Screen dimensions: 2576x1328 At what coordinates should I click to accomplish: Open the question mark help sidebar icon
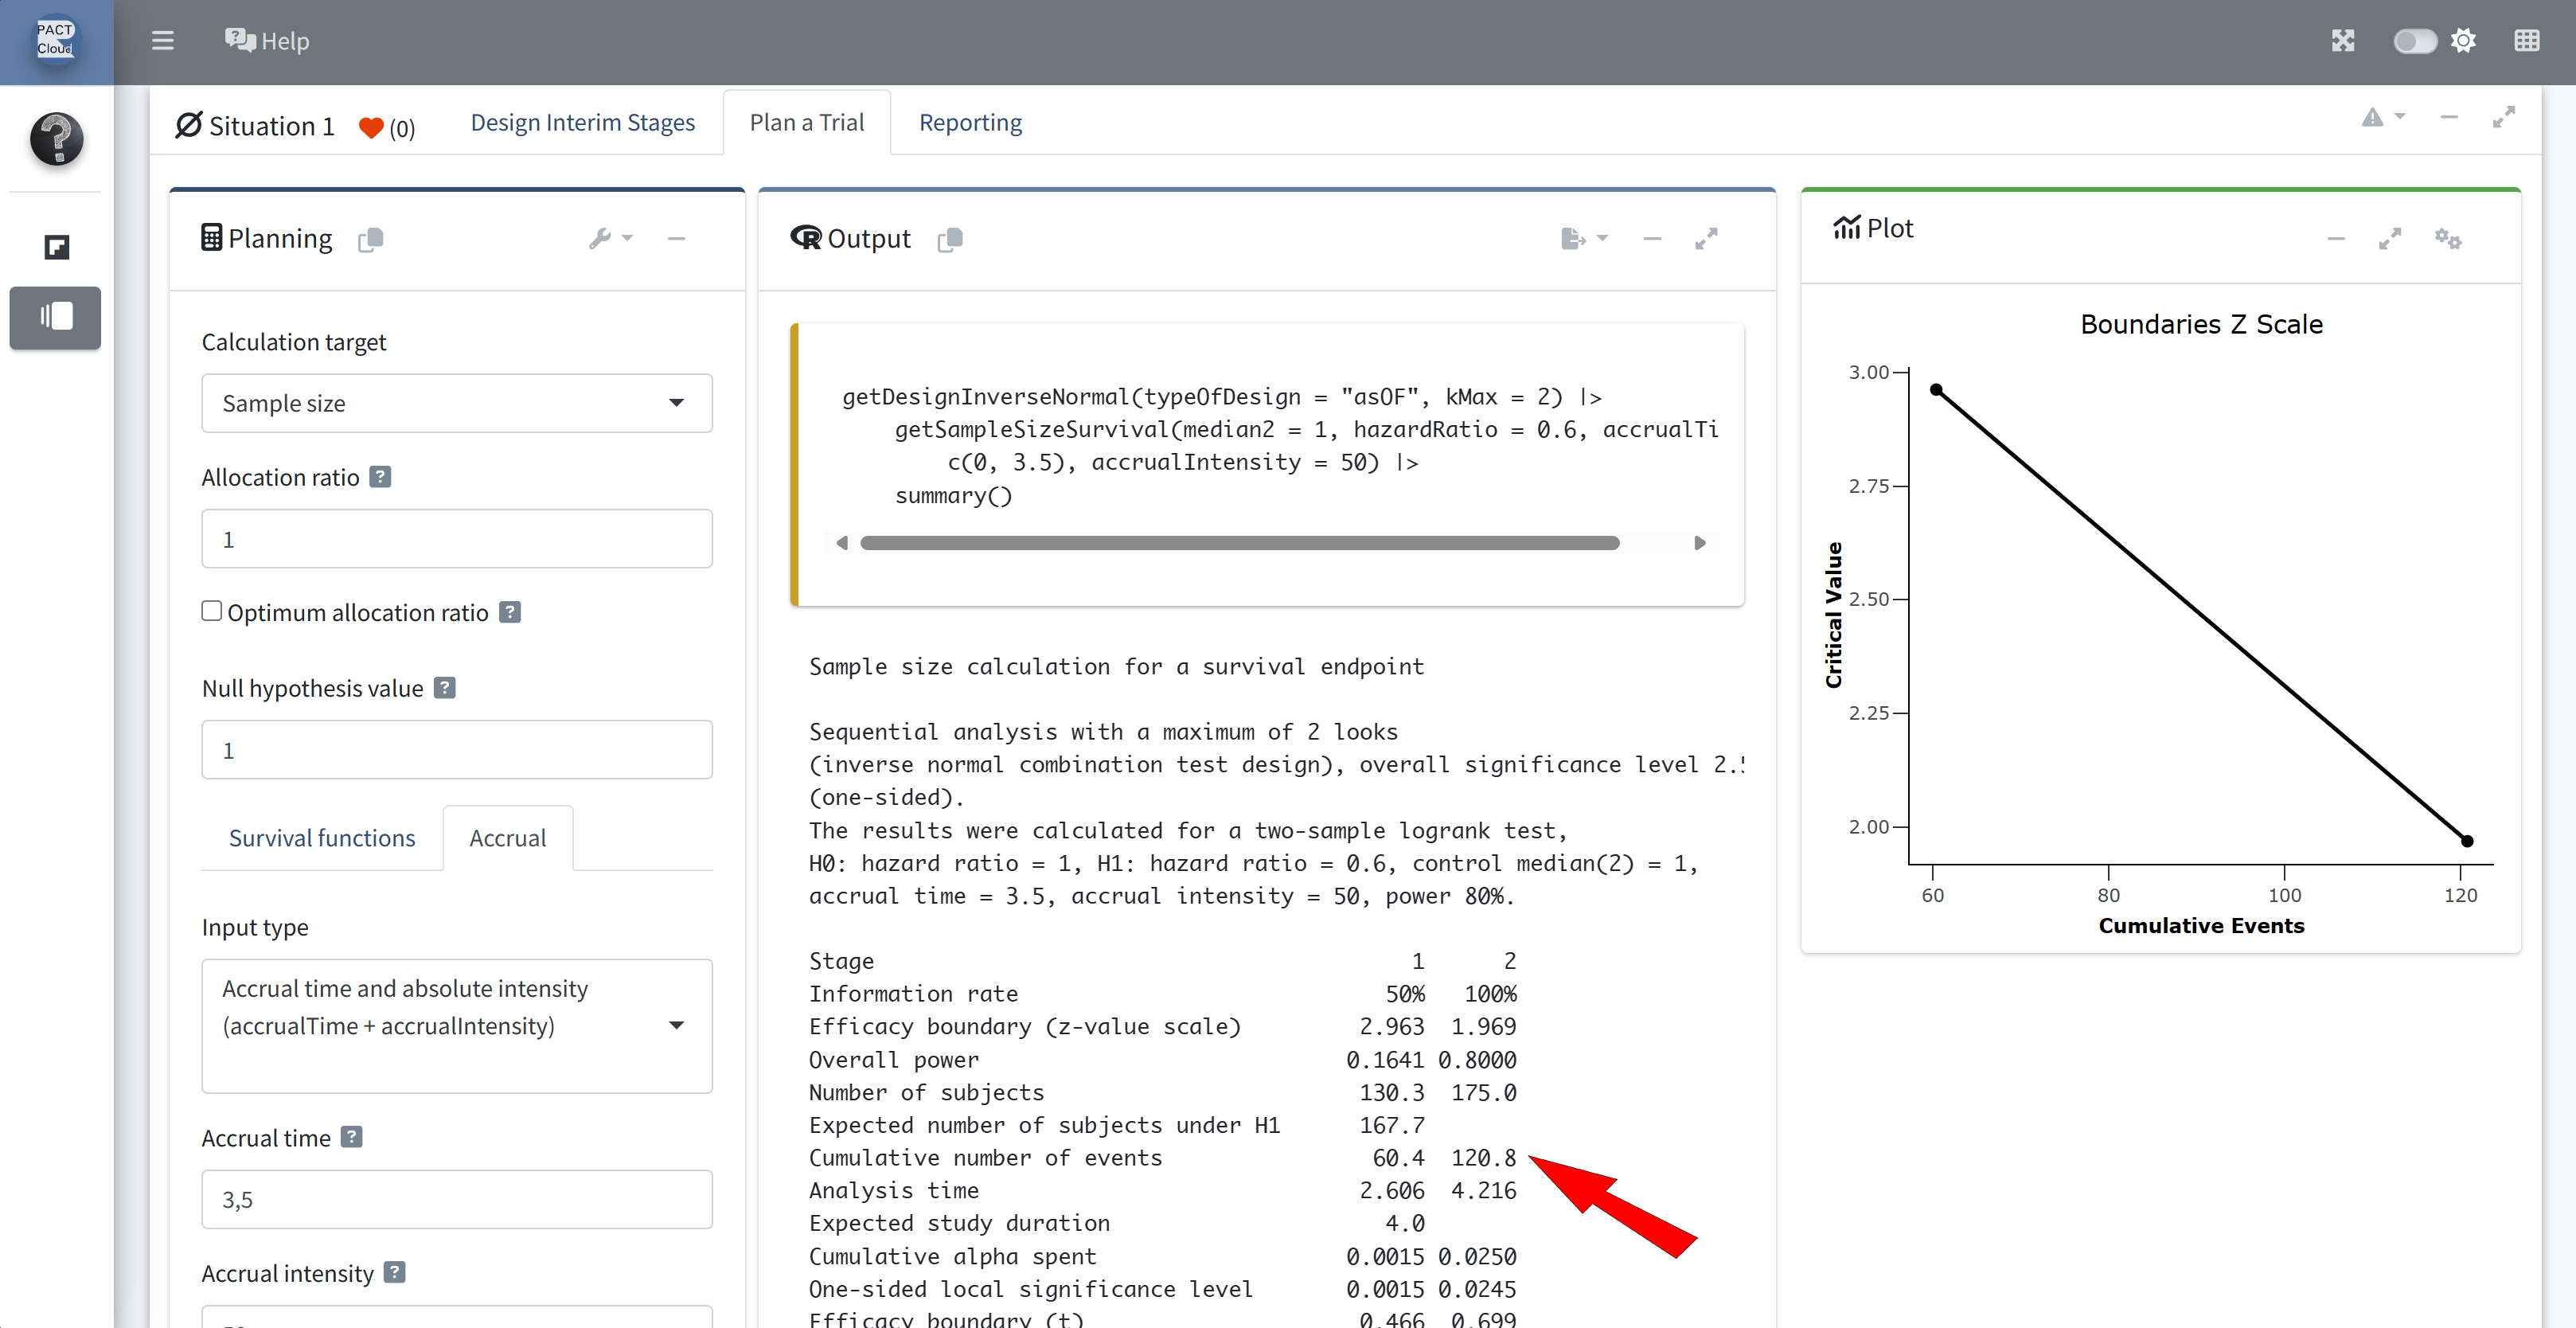coord(56,139)
